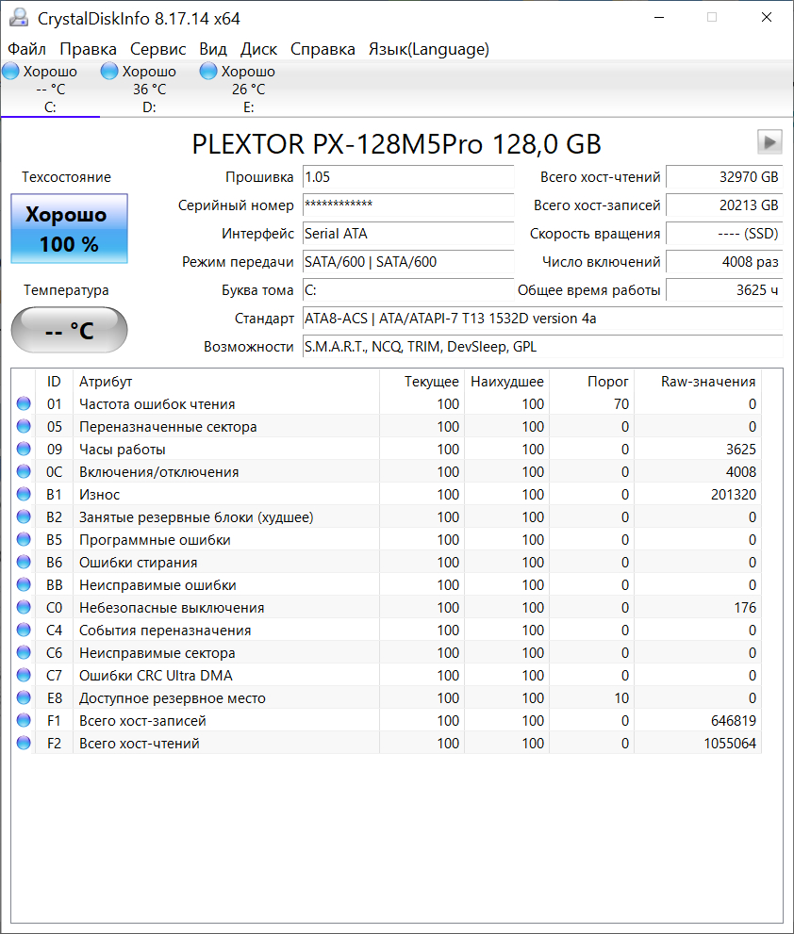Image resolution: width=794 pixels, height=934 pixels.
Task: Click status orb for drive E:
Action: [x=208, y=72]
